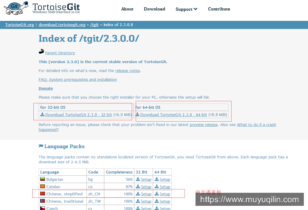
Task: Click the Catalan flag icon
Action: tap(43, 186)
